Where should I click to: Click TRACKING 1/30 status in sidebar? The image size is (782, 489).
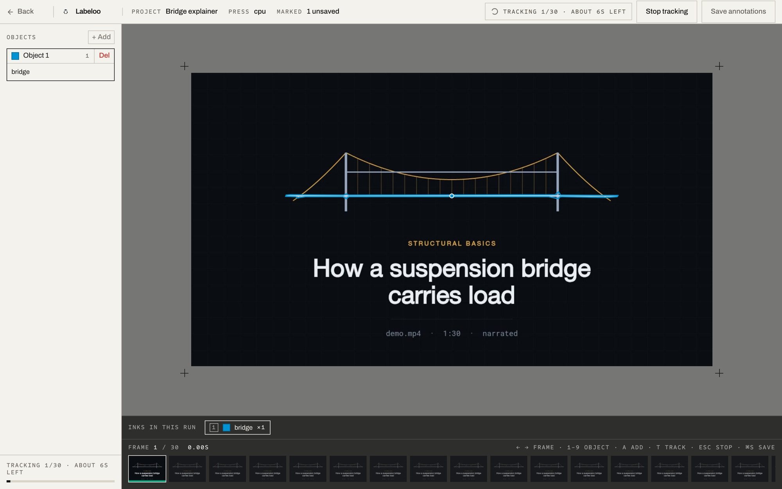tap(57, 469)
